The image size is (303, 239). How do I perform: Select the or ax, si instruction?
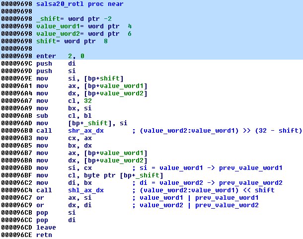(60, 197)
